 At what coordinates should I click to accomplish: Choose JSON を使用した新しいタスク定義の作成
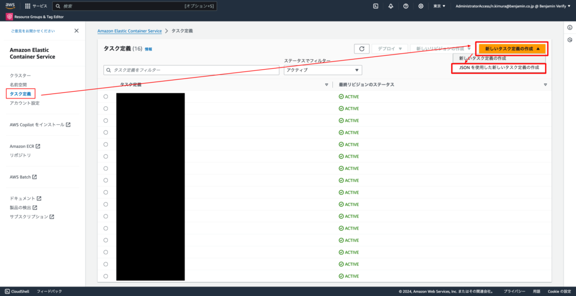499,68
